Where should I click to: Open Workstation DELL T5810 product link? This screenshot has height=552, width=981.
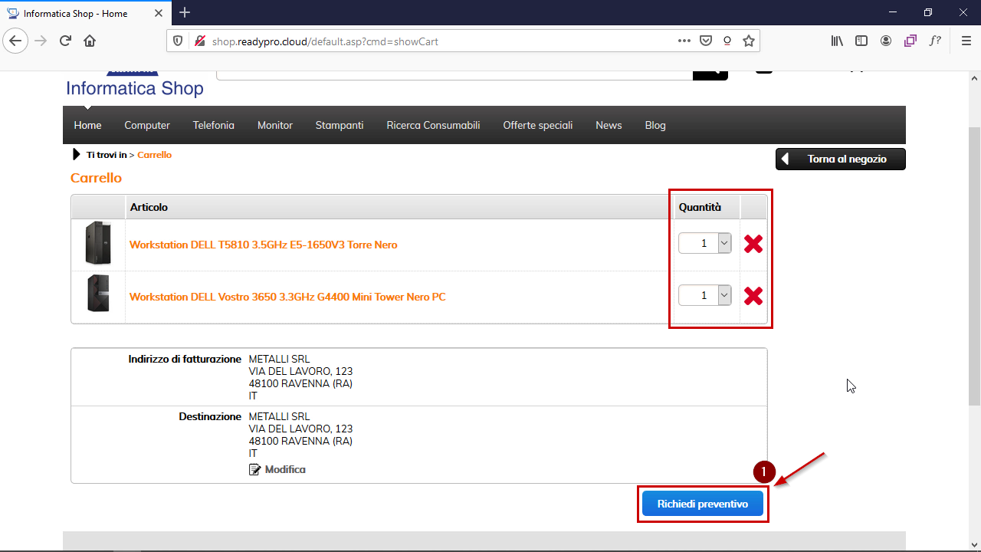[264, 245]
